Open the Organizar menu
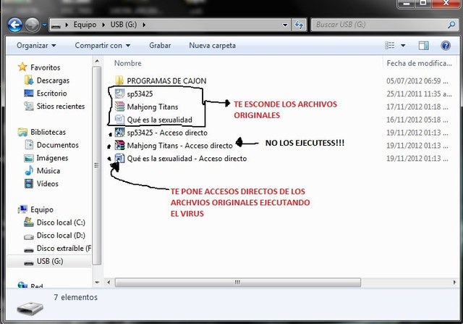 click(36, 46)
